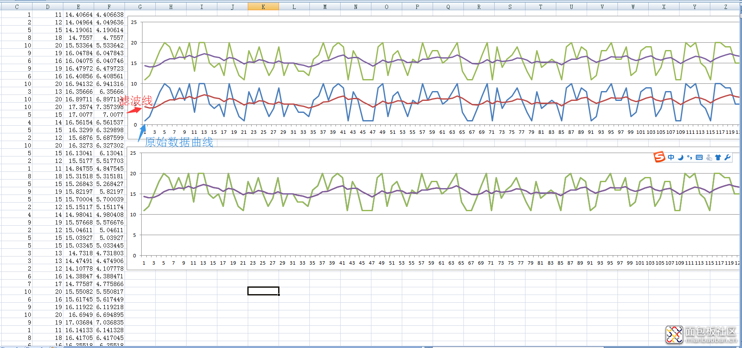Select cell containing 16.47972
Viewport: 742px width, 348px height.
pos(79,68)
